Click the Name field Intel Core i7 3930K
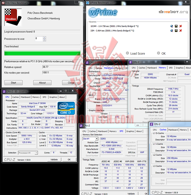Viewport: 191px width, 195px height. (x=37, y=103)
